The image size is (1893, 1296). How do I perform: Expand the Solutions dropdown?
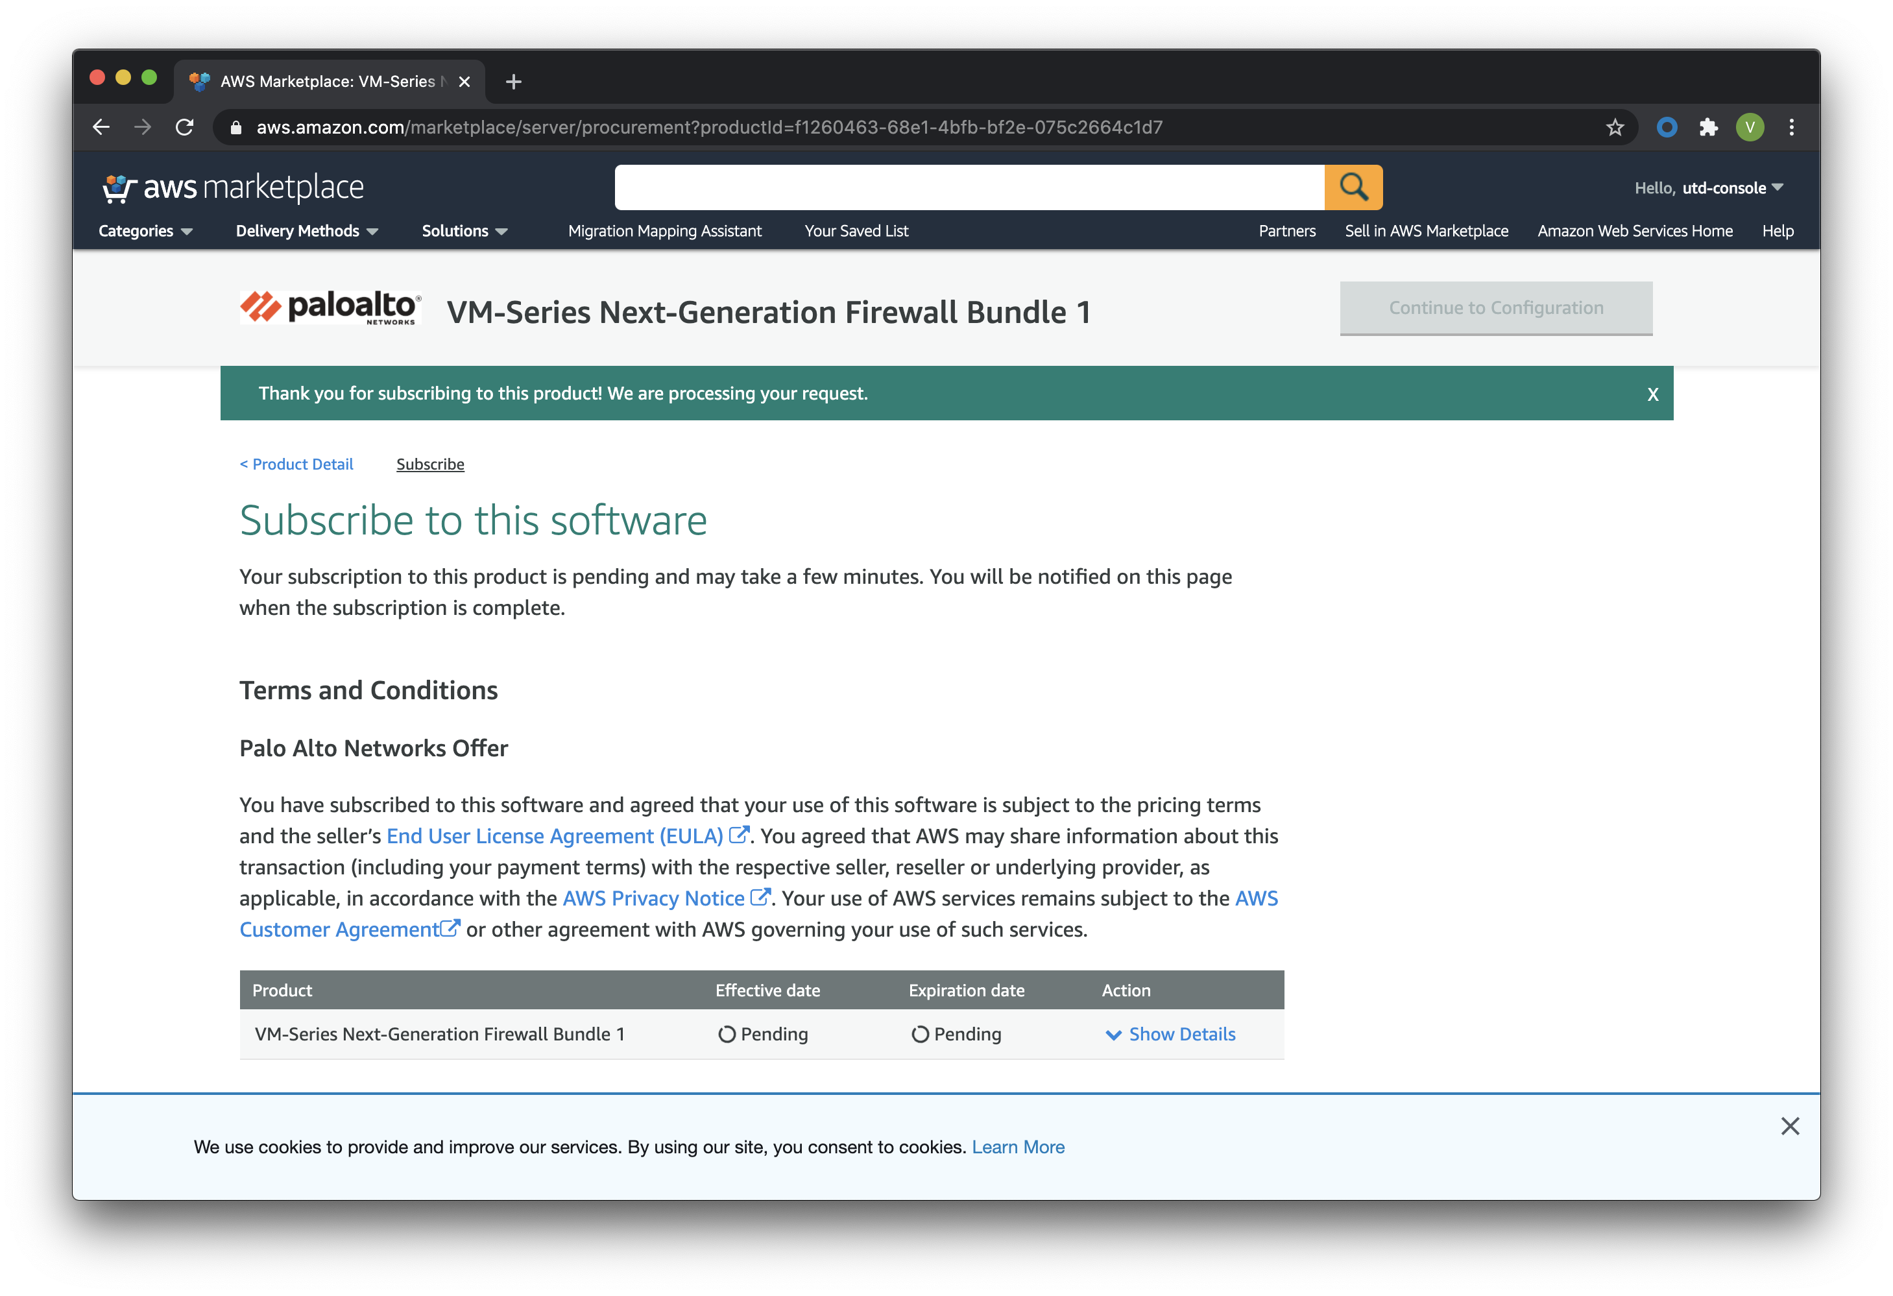click(464, 232)
